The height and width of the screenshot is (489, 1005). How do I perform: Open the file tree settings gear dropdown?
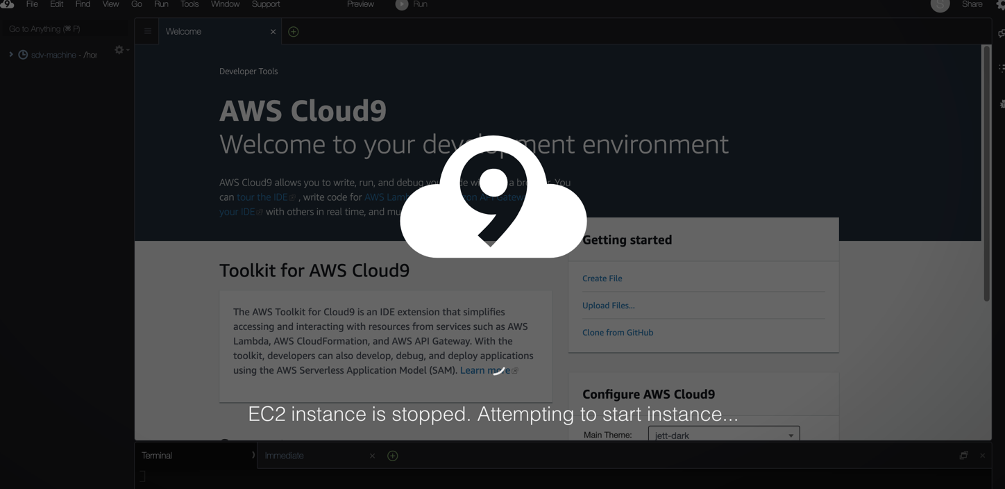coord(121,50)
